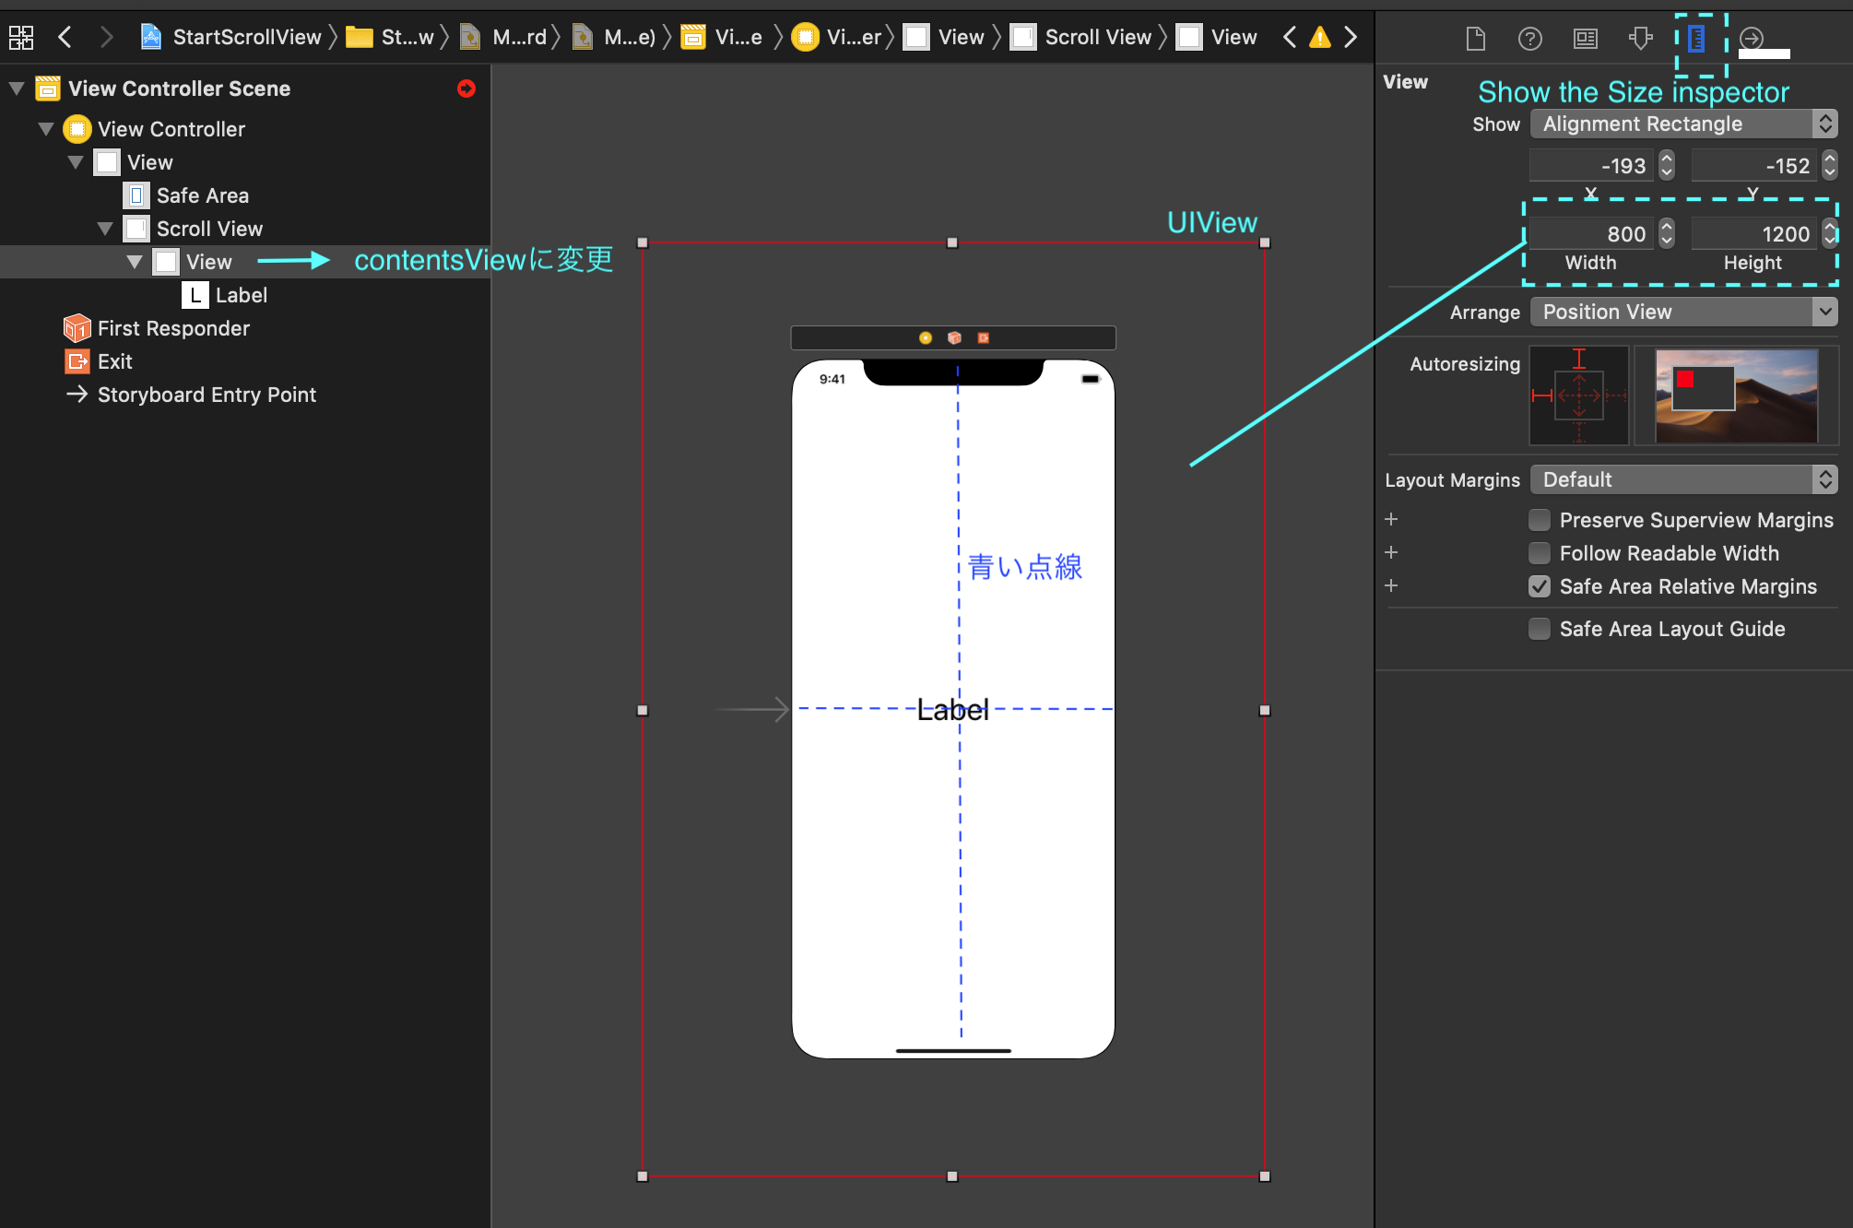Open the Layout Margins dropdown
This screenshot has height=1228, width=1853.
1682,479
